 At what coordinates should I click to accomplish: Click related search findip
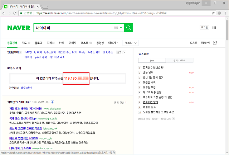[82, 52]
